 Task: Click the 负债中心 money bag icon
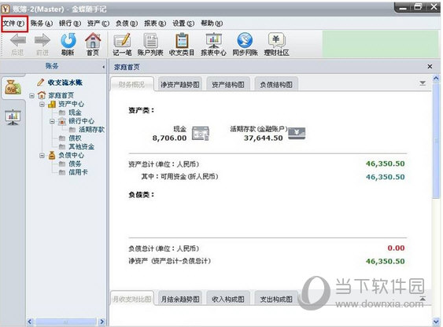52,155
